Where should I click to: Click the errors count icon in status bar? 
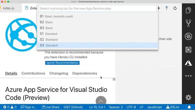point(6,107)
